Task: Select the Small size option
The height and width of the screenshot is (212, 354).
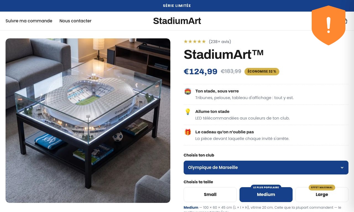Action: point(210,195)
